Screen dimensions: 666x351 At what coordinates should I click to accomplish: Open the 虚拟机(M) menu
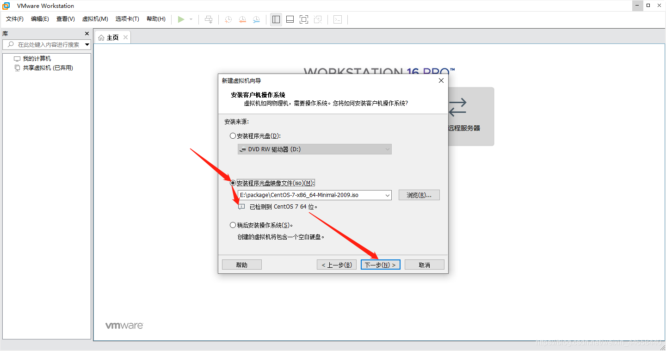click(x=95, y=19)
